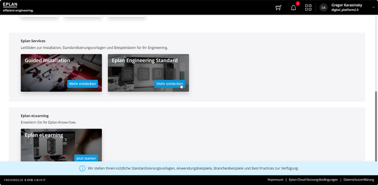The height and width of the screenshot is (185, 378).
Task: Click the EPLAN efficient engineering logo
Action: coord(18,7)
